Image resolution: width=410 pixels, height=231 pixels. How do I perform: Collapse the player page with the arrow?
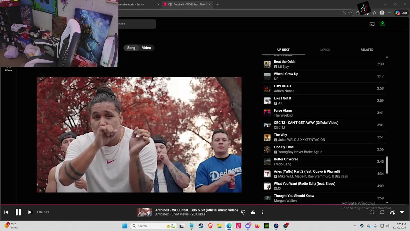coord(402,212)
